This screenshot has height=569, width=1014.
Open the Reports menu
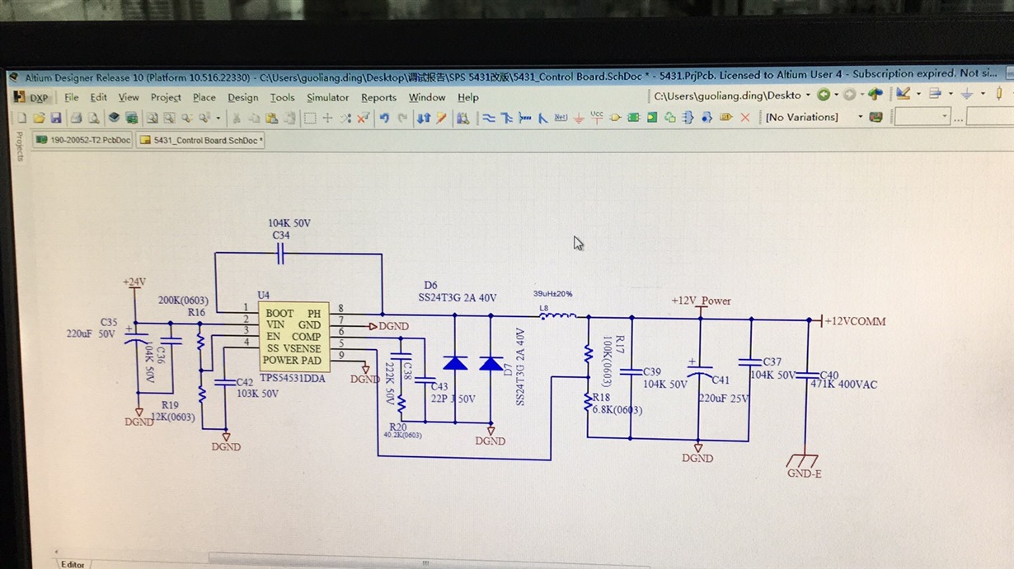point(378,97)
